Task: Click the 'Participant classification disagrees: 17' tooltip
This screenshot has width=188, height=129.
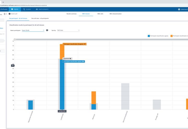Action: pyautogui.click(x=74, y=44)
